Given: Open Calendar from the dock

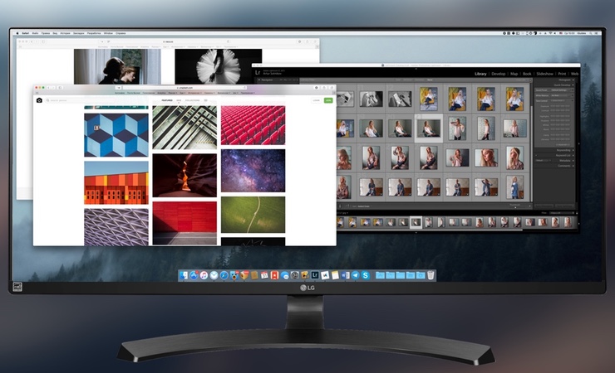Looking at the screenshot, I should pyautogui.click(x=264, y=275).
